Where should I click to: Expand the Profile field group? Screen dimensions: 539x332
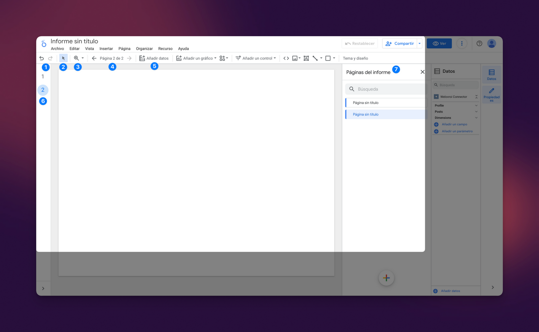click(476, 106)
